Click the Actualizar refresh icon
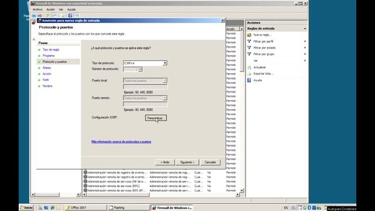 [x=249, y=67]
